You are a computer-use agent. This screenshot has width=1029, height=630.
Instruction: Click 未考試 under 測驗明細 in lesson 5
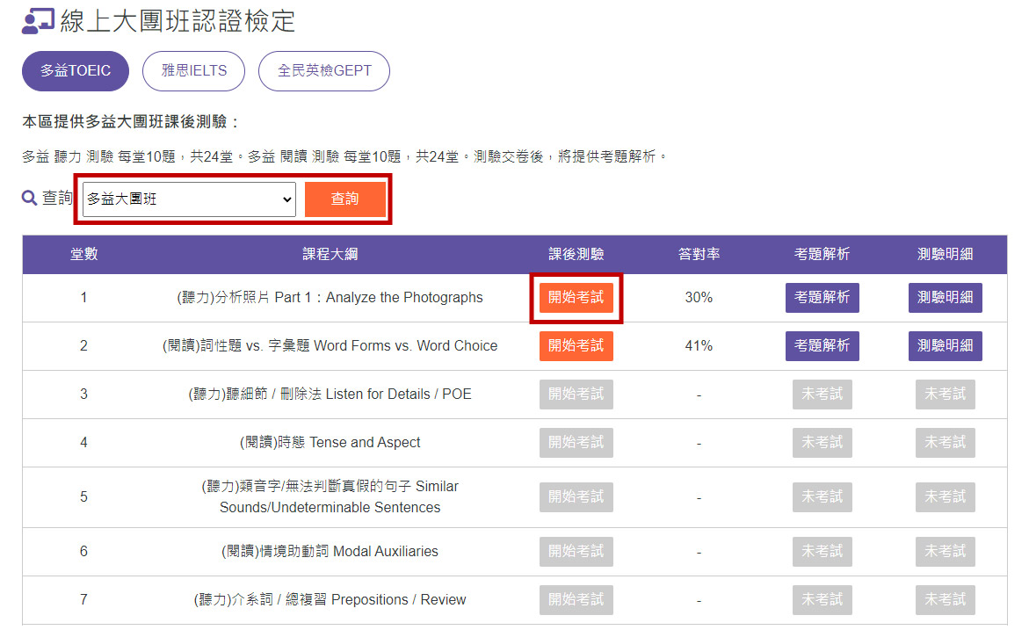point(945,497)
